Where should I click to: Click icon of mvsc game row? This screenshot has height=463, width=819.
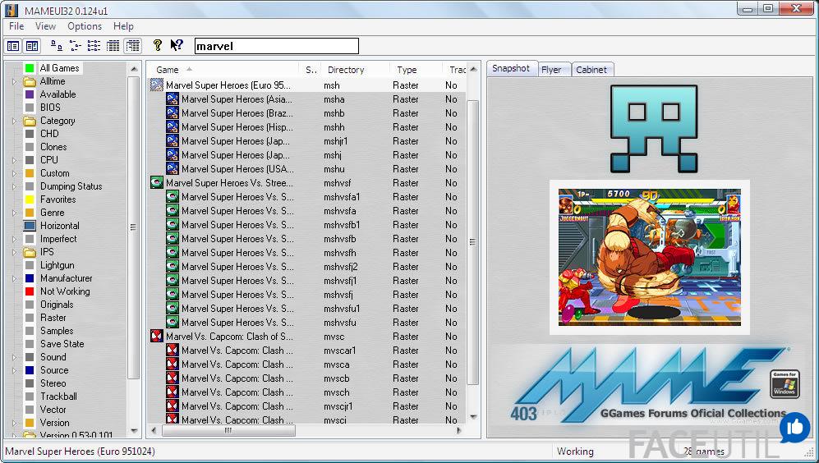tap(157, 336)
